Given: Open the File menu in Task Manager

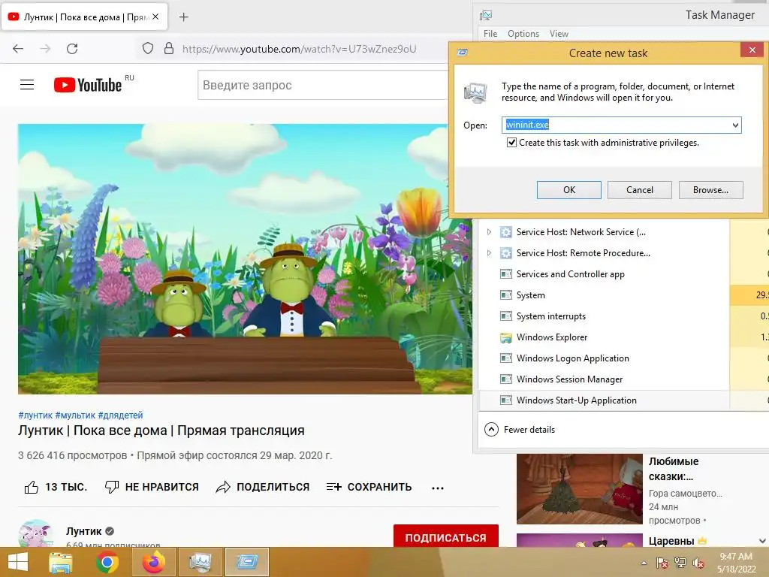Looking at the screenshot, I should (x=490, y=34).
